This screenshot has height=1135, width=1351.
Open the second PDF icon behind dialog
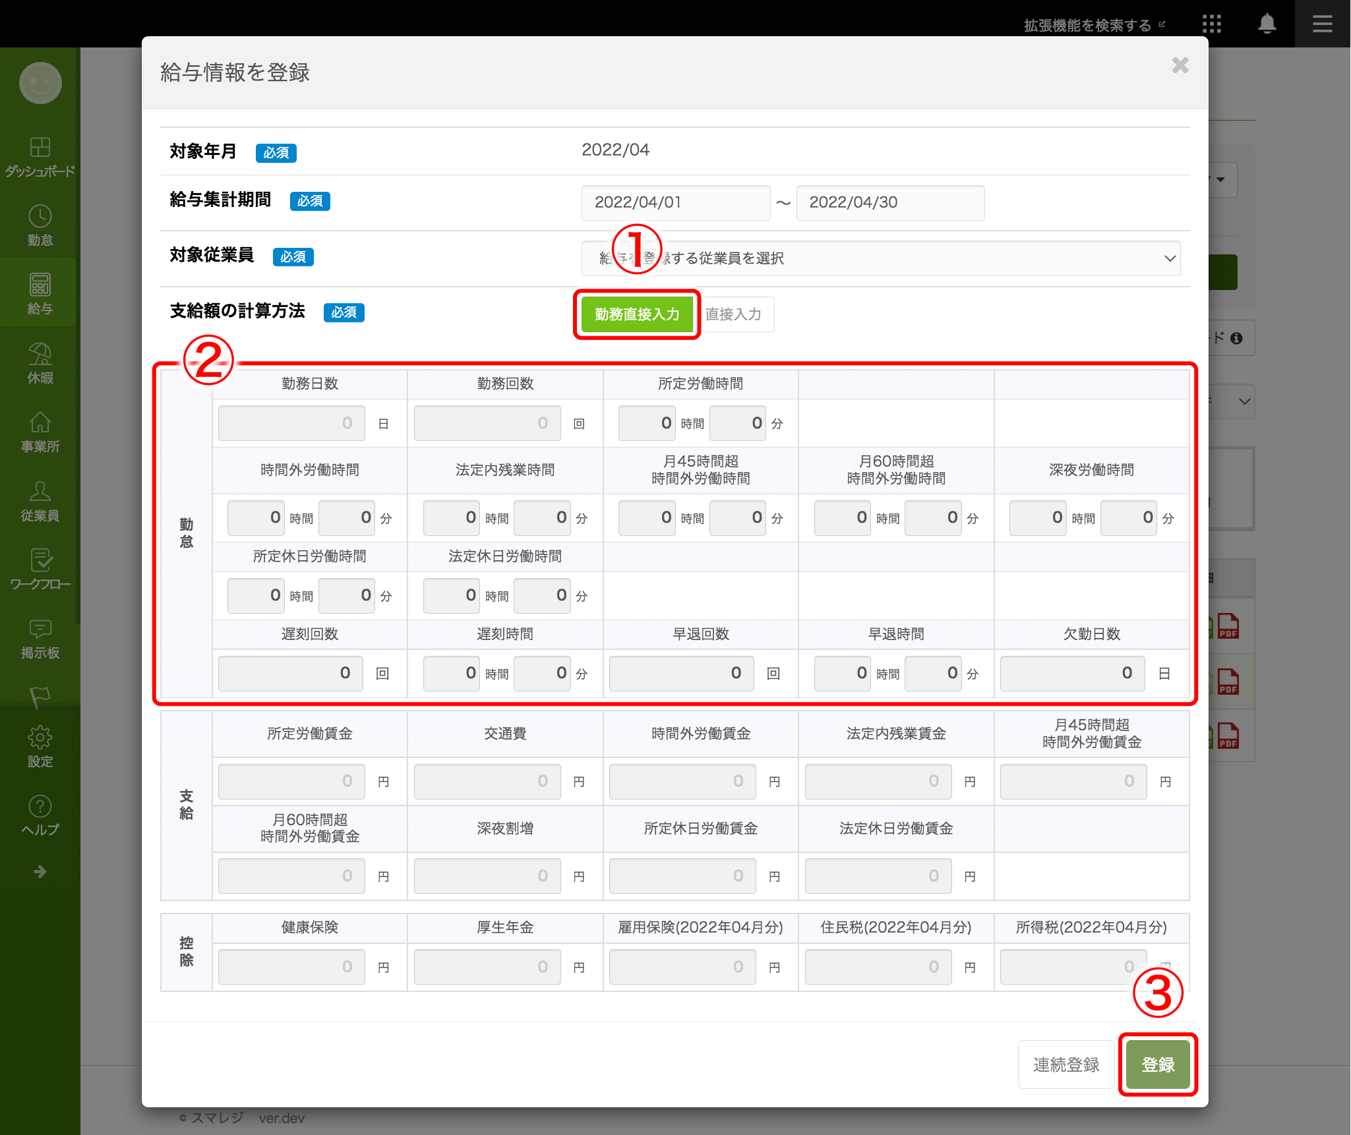(x=1228, y=682)
